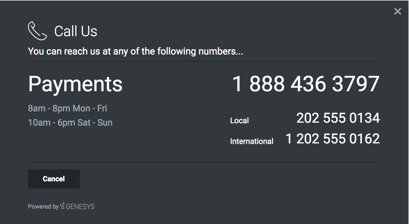The height and width of the screenshot is (224, 409).
Task: Select the international number 1 202 555 0162
Action: click(x=333, y=139)
